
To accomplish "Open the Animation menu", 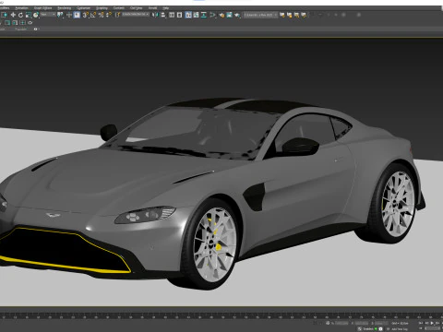I will coord(21,8).
